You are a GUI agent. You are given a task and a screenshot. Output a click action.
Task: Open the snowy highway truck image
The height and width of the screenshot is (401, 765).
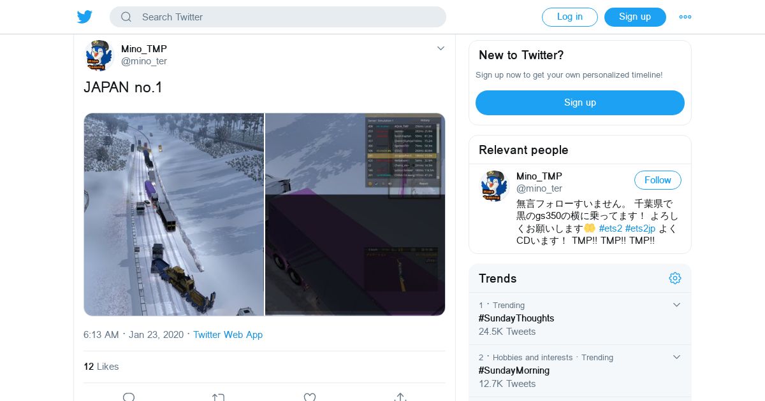click(x=174, y=215)
